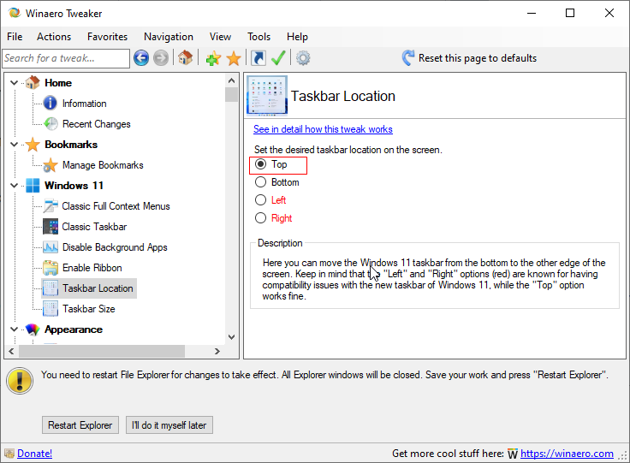The image size is (630, 463).
Task: Click the Donate icon in status bar
Action: click(x=9, y=454)
